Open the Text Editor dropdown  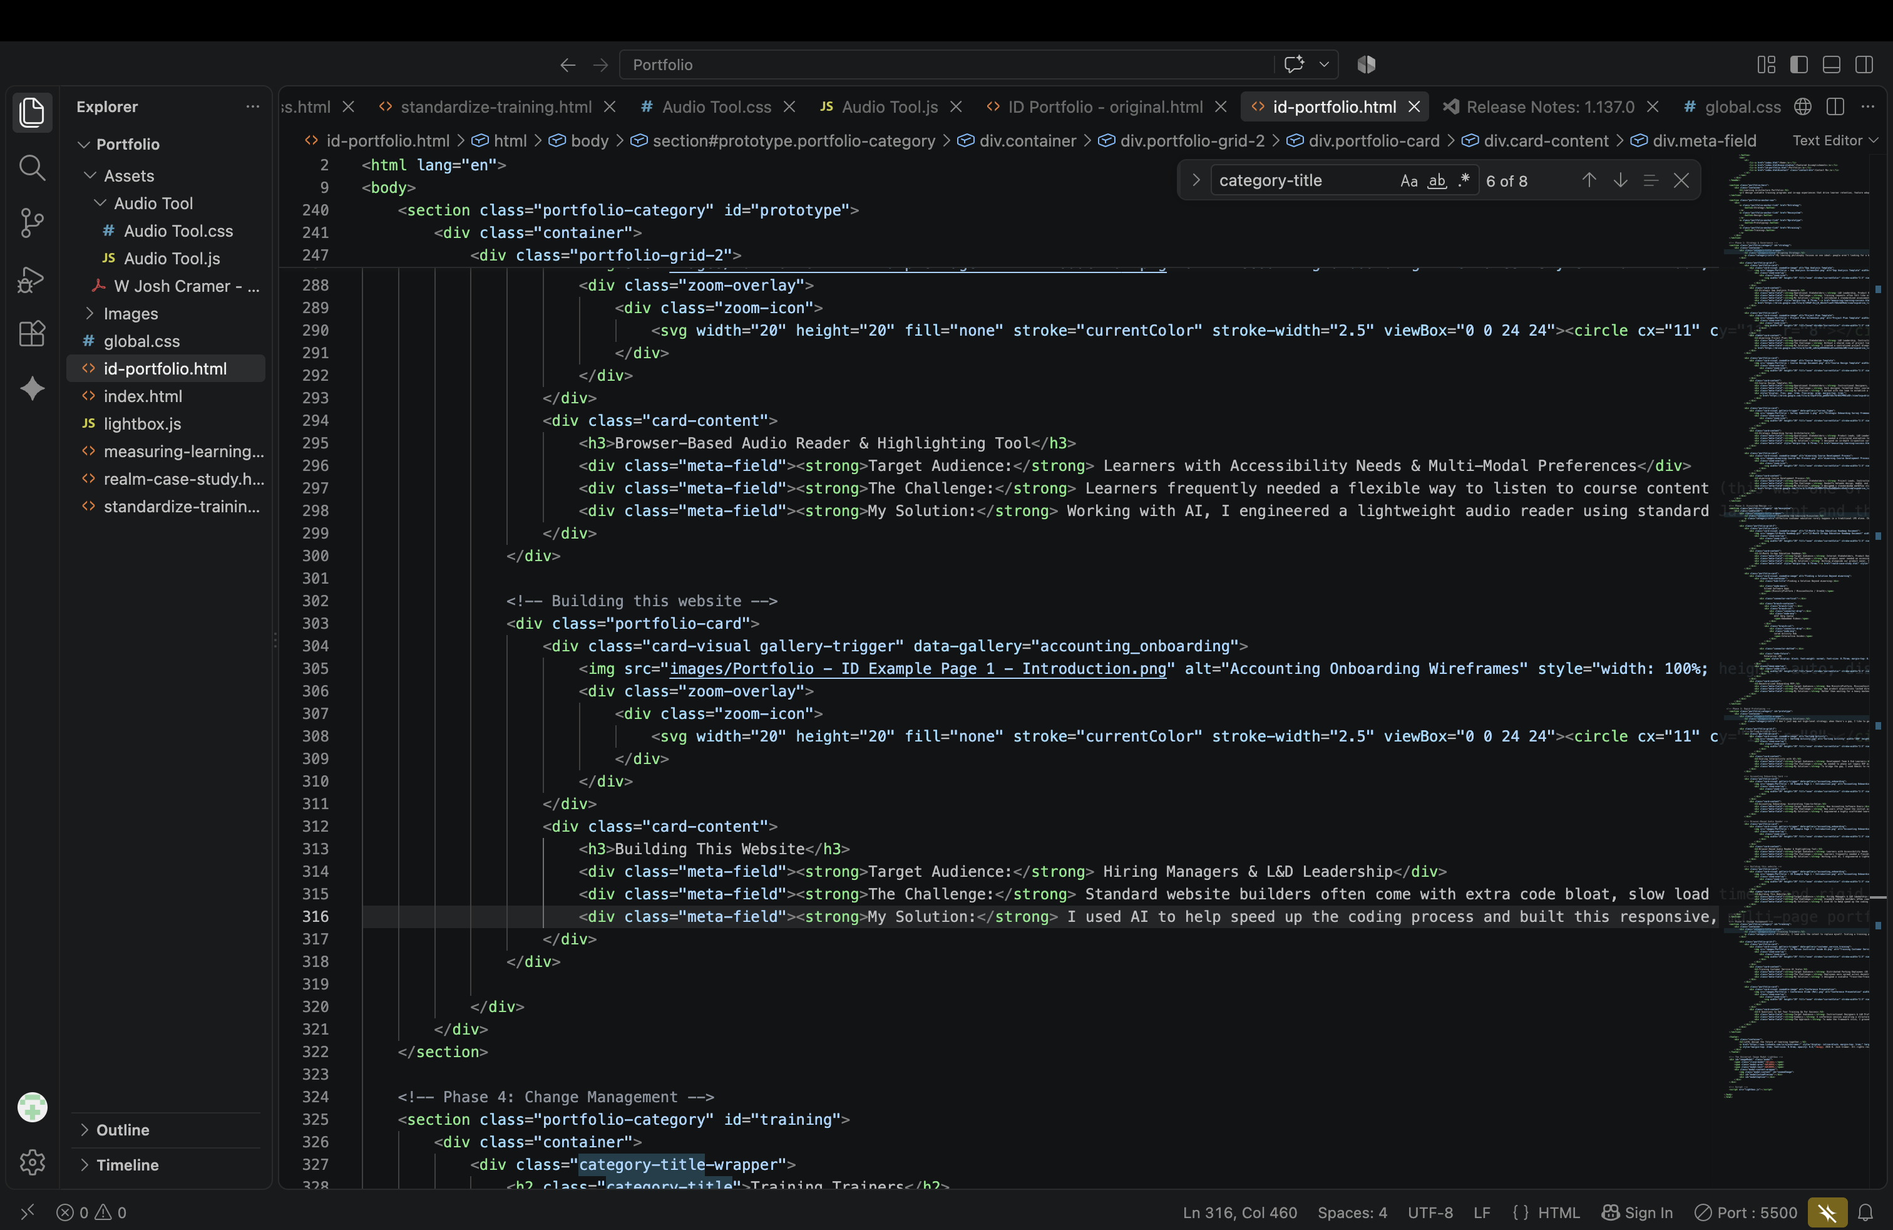(1835, 141)
